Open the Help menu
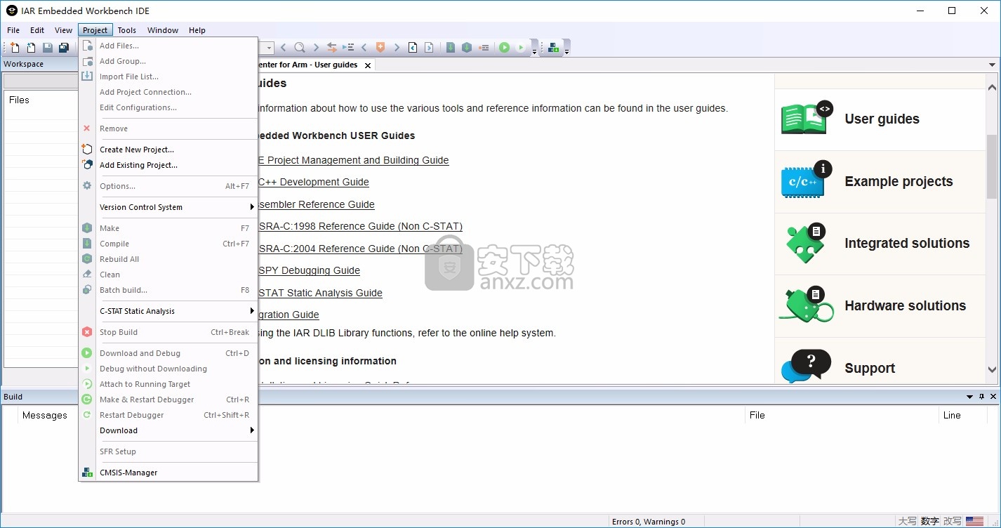The width and height of the screenshot is (1001, 528). [x=197, y=30]
